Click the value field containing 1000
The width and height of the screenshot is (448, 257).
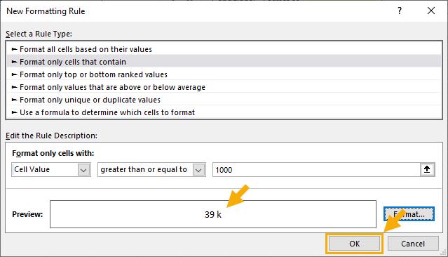pyautogui.click(x=316, y=170)
